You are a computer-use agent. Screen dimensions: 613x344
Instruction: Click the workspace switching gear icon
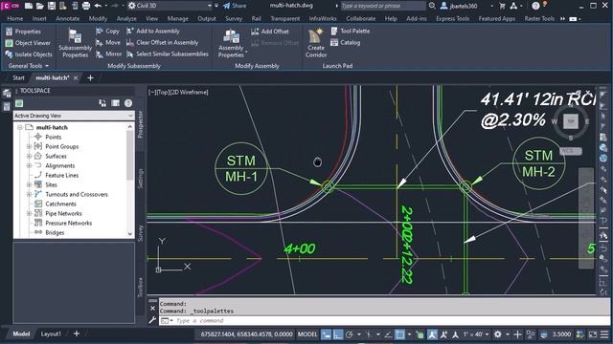[x=497, y=334]
